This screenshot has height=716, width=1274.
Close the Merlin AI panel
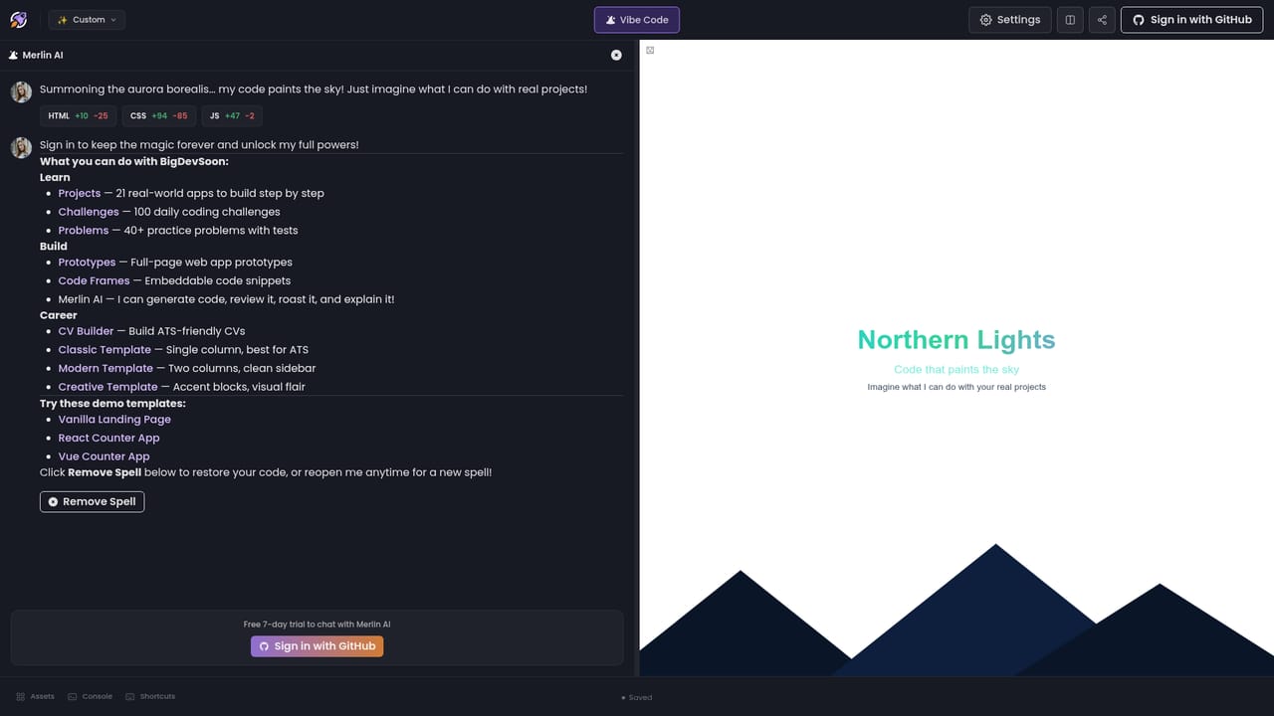click(616, 55)
